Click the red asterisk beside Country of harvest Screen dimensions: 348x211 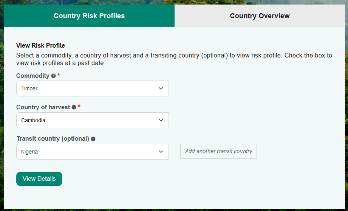(x=79, y=107)
